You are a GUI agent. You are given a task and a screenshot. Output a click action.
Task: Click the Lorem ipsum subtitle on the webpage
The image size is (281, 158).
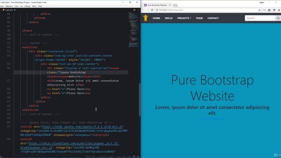pos(213,110)
